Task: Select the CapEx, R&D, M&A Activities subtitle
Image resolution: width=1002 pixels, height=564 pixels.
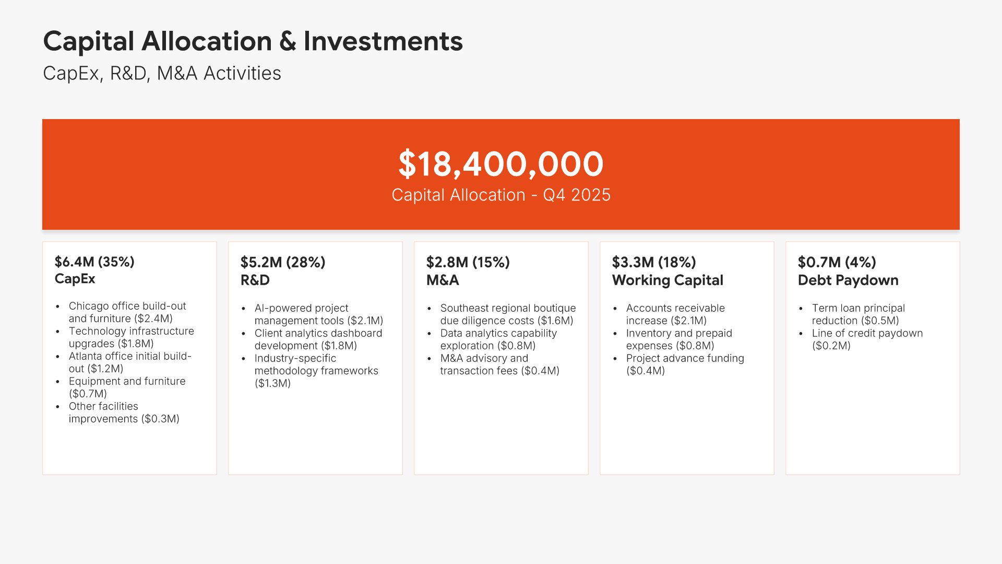Action: click(162, 74)
